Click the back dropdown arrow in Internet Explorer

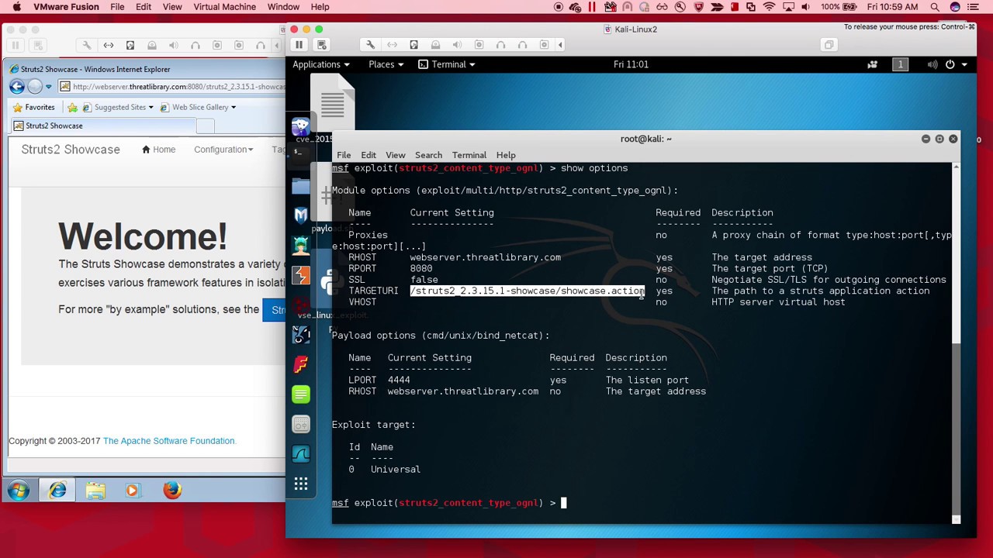point(48,87)
